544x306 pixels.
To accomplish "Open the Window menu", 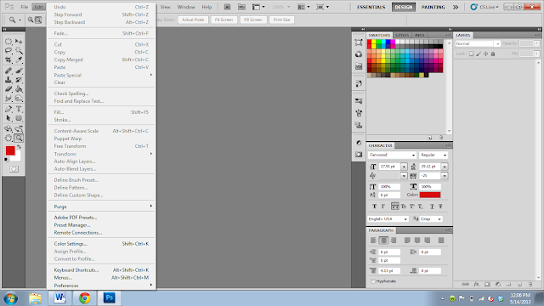I will pyautogui.click(x=186, y=7).
